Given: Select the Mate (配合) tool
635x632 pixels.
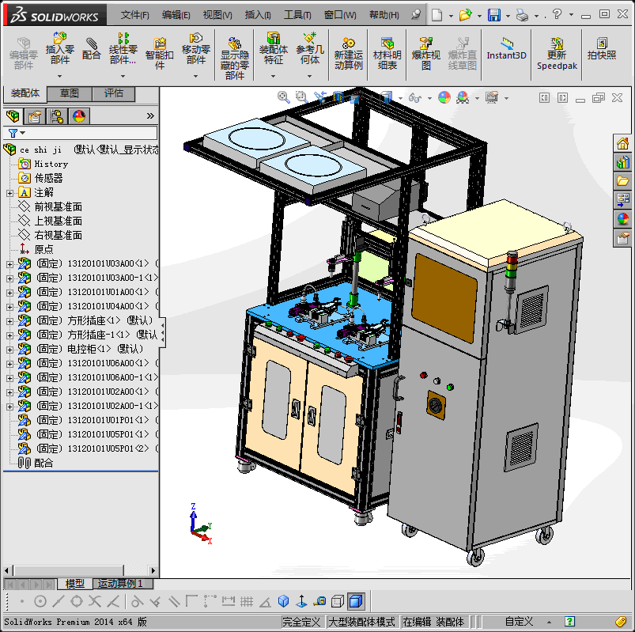Looking at the screenshot, I should (x=91, y=49).
